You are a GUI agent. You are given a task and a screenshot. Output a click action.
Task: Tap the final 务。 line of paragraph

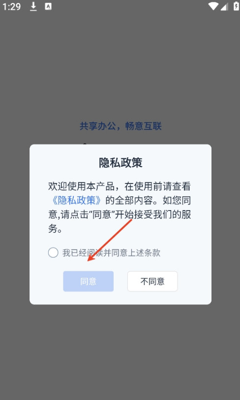tap(56, 229)
